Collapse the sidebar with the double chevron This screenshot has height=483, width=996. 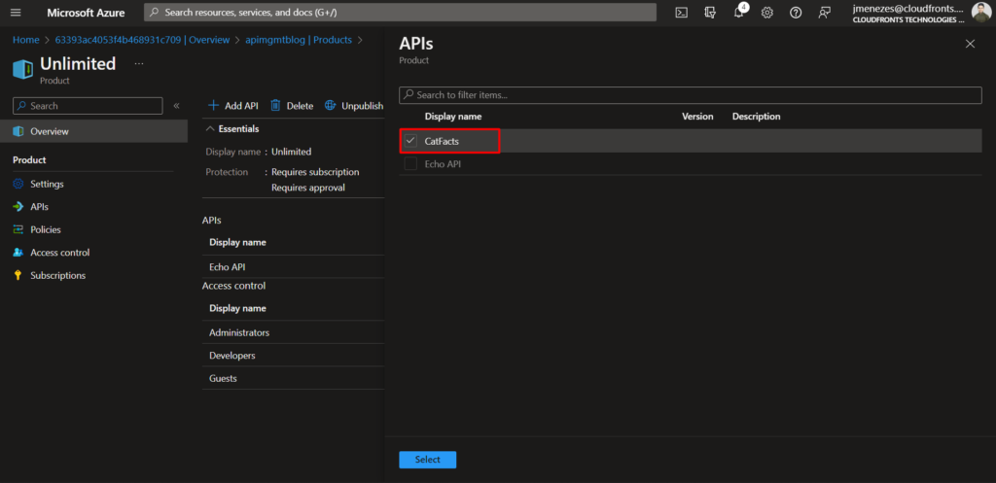[x=177, y=106]
